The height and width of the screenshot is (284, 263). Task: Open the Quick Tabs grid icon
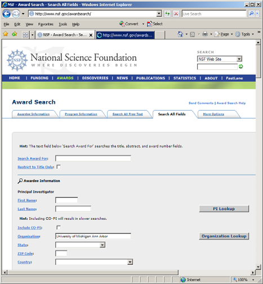click(x=25, y=35)
